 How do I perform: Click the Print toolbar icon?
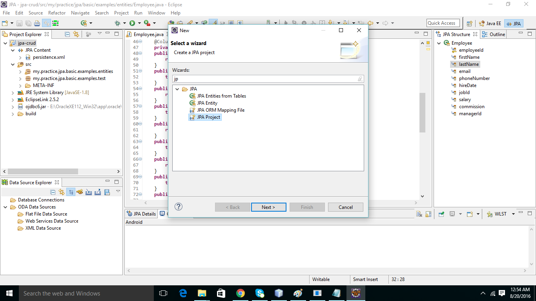tap(36, 23)
